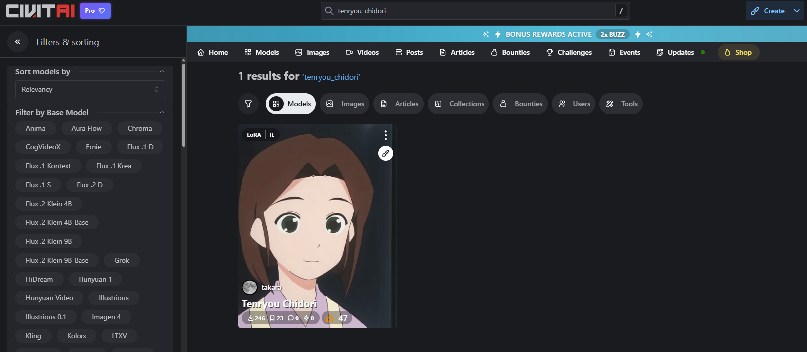
Task: Collapse the Sort models by section
Action: [161, 71]
